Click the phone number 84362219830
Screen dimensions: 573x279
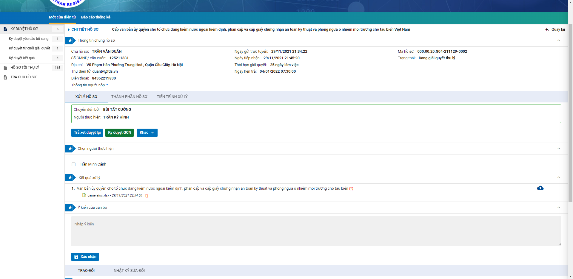coord(104,78)
